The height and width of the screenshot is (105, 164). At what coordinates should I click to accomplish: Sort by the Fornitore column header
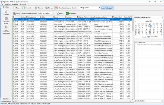[71, 17]
